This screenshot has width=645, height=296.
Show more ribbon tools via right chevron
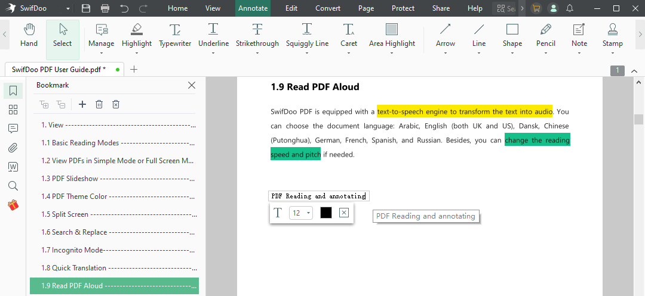(x=640, y=35)
